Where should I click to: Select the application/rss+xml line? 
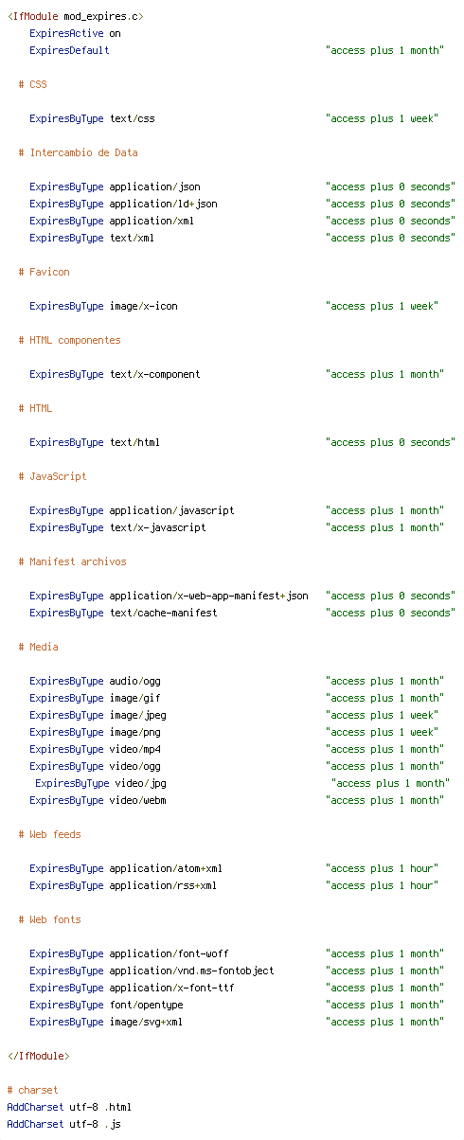(x=233, y=885)
